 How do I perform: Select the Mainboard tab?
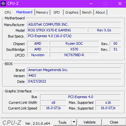pyautogui.click(x=24, y=12)
